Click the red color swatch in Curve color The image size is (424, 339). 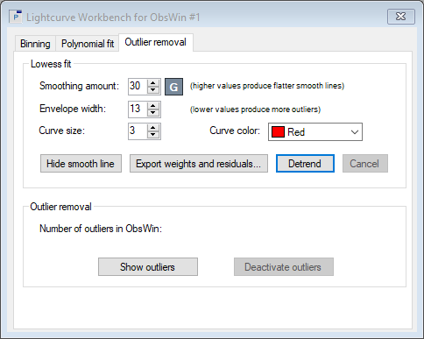pos(278,132)
